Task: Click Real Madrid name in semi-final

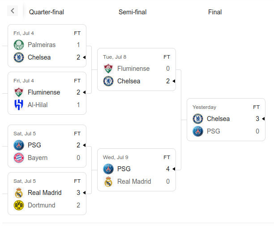Action: [x=134, y=181]
